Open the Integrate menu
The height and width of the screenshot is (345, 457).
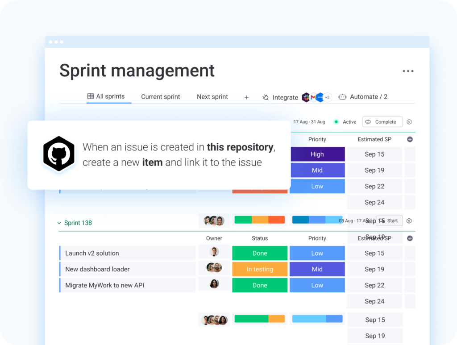coord(285,97)
